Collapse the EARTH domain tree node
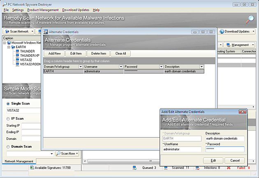The image size is (259, 178). (x=8, y=47)
